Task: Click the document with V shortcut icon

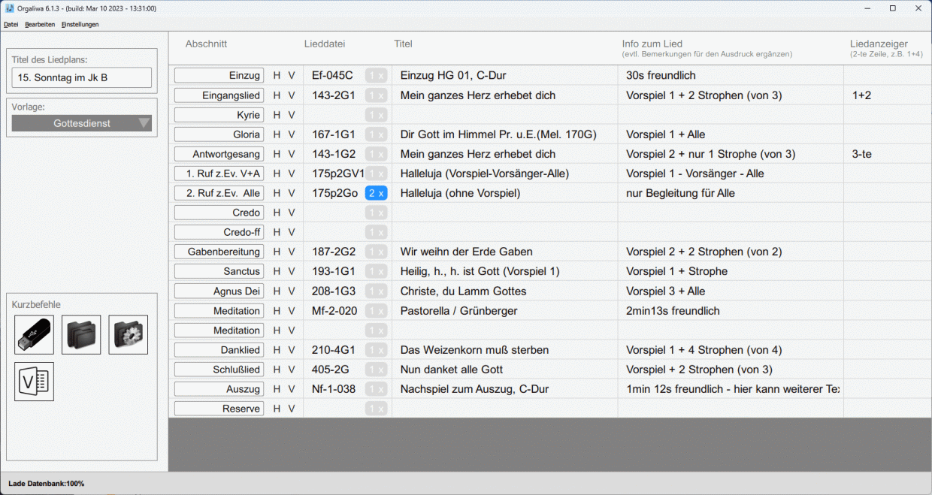Action: (35, 382)
